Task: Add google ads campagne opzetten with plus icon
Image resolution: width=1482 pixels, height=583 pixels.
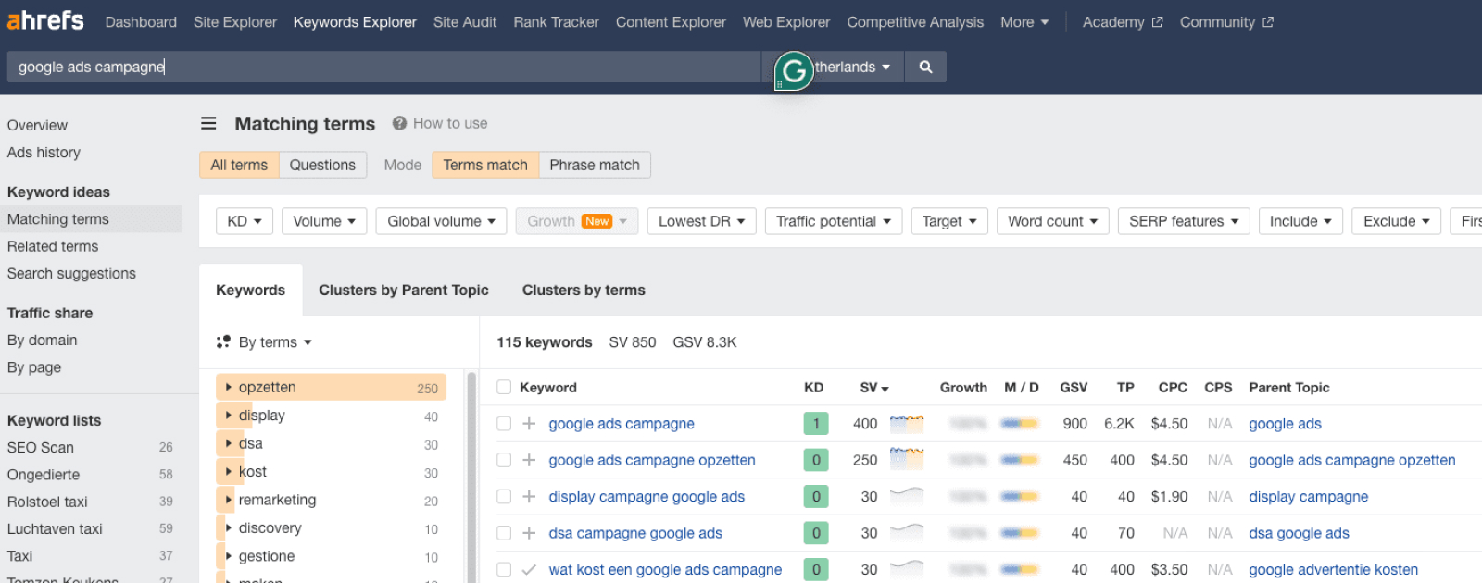Action: (x=529, y=460)
